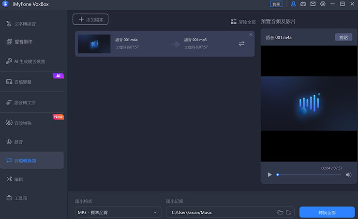Click the preview video area
Image resolution: width=358 pixels, height=219 pixels.
click(309, 103)
